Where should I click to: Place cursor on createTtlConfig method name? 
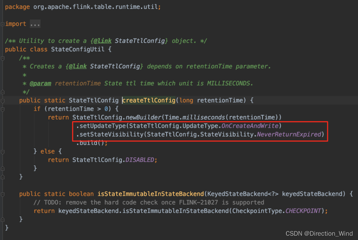tap(149, 100)
